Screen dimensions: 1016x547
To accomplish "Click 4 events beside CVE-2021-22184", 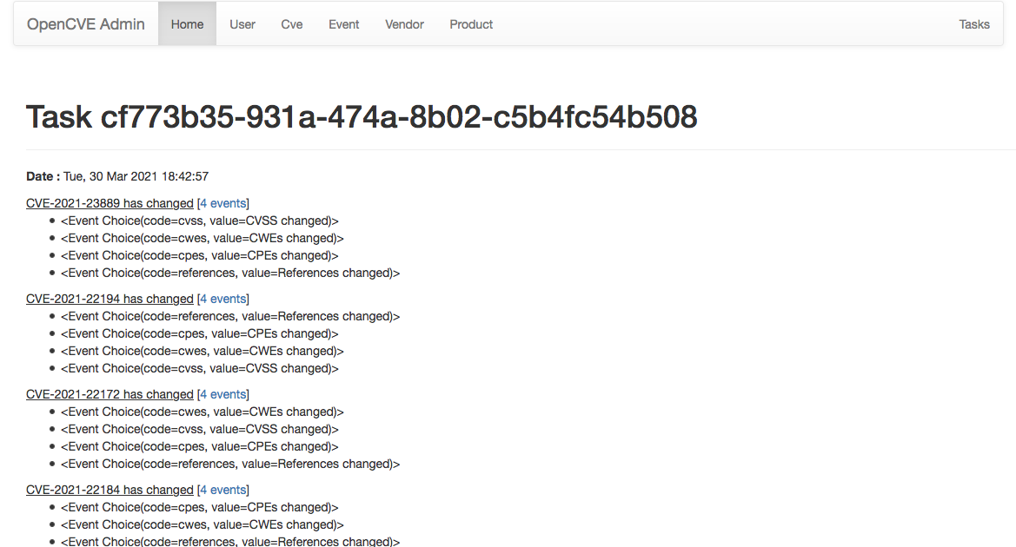I will 223,490.
